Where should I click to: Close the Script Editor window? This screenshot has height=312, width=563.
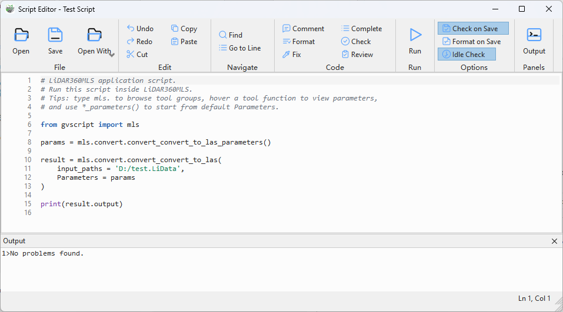pyautogui.click(x=549, y=9)
